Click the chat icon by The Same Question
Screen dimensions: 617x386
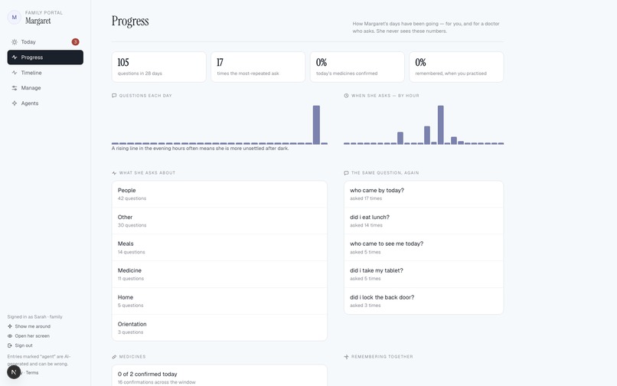coord(346,172)
